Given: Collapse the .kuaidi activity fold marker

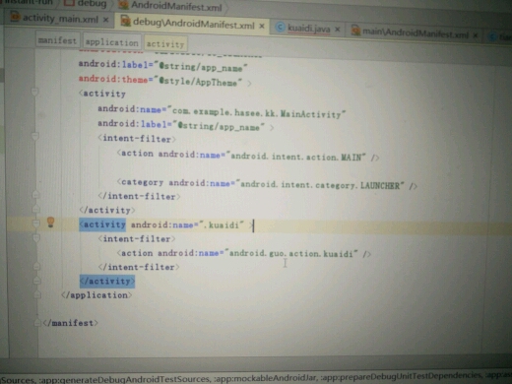Looking at the screenshot, I should click(36, 224).
